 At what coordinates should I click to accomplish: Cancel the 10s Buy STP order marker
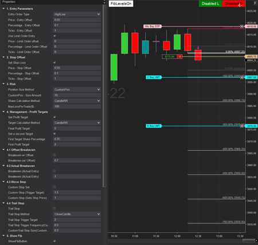242,26
